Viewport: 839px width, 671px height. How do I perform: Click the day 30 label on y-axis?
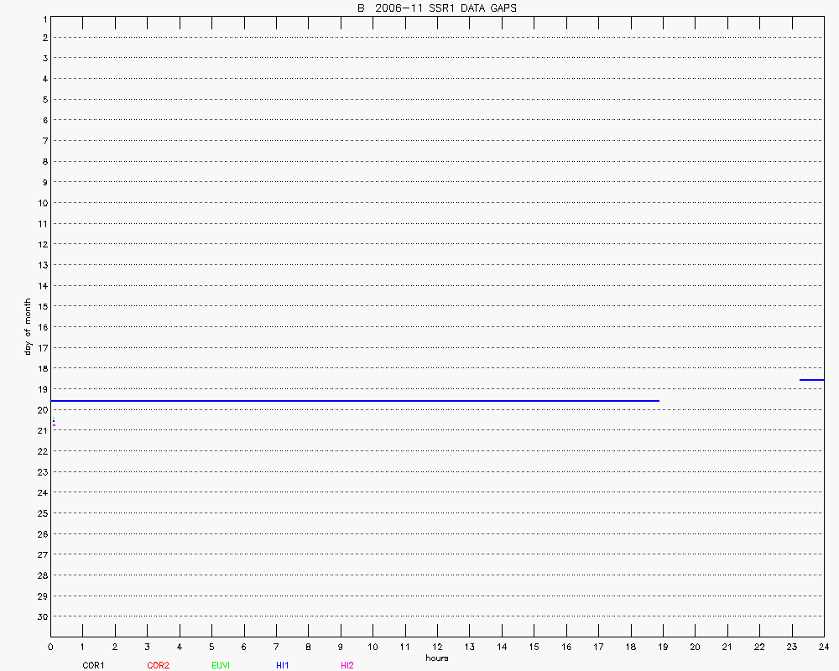[40, 616]
